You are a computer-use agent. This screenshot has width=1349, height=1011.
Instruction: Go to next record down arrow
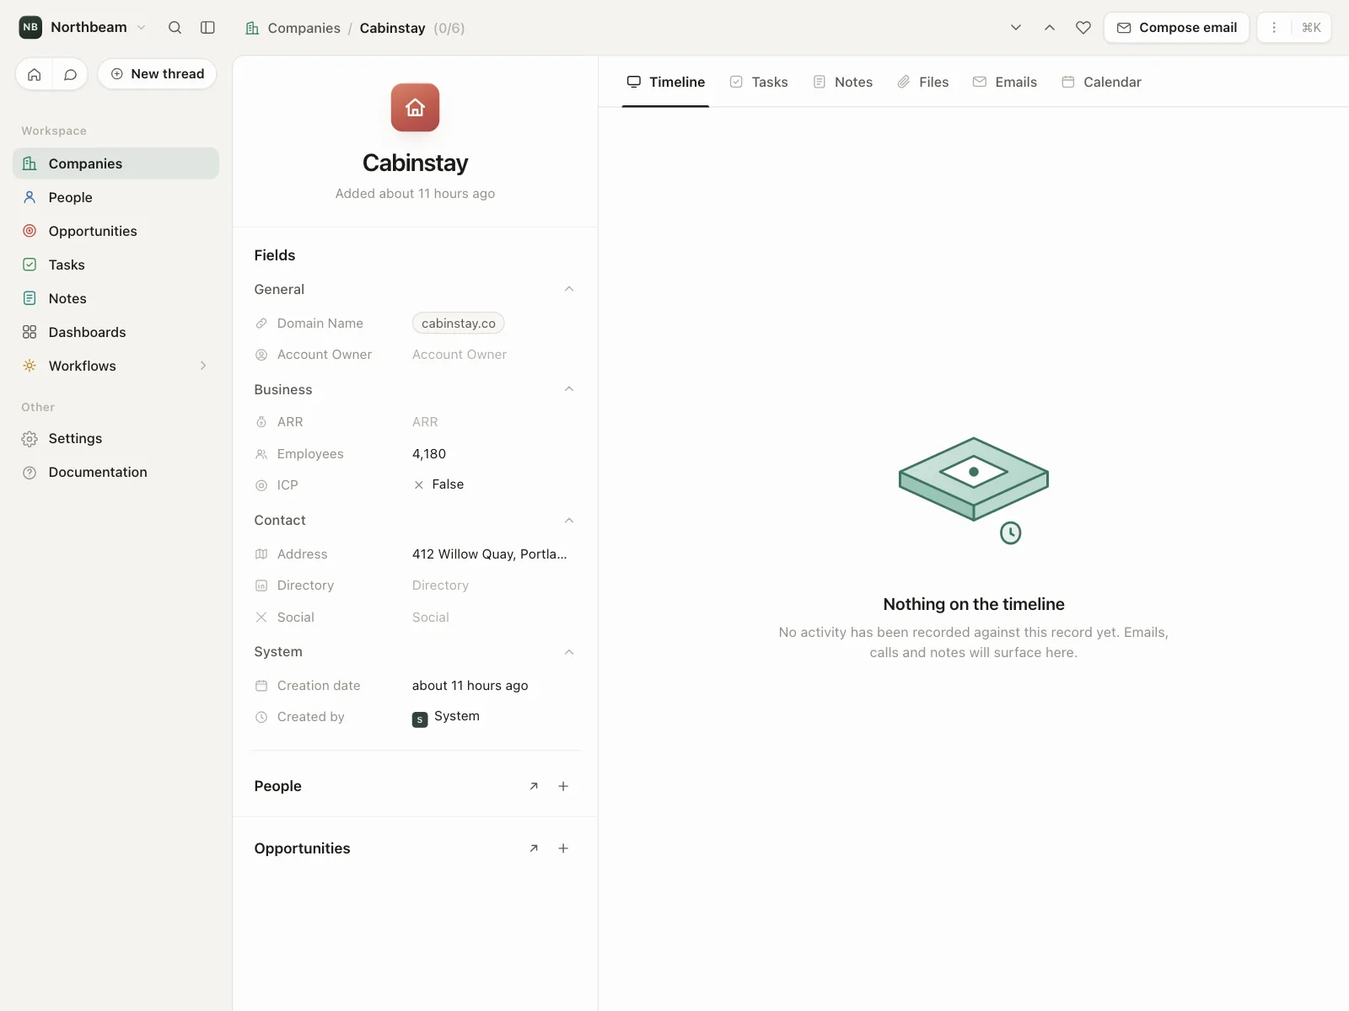tap(1016, 27)
